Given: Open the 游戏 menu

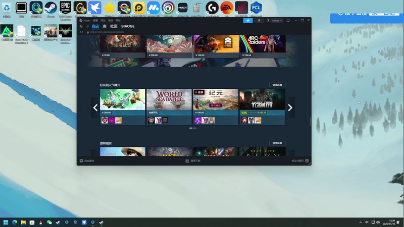Looking at the screenshot, I should (110, 20).
